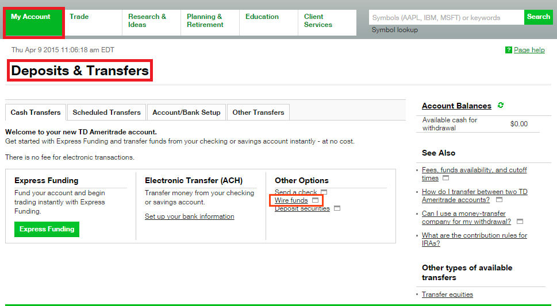Image resolution: width=557 pixels, height=306 pixels.
Task: Open the Deposit securities link
Action: (302, 208)
